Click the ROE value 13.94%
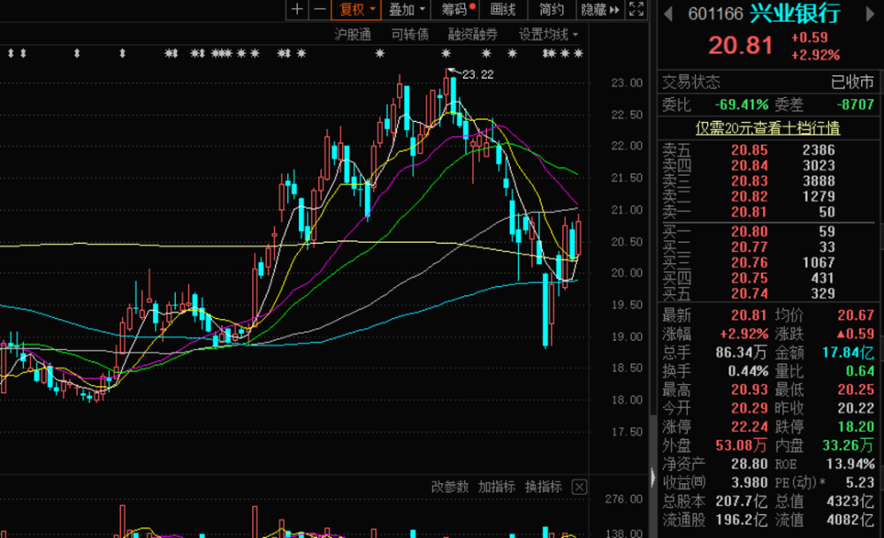 [850, 464]
